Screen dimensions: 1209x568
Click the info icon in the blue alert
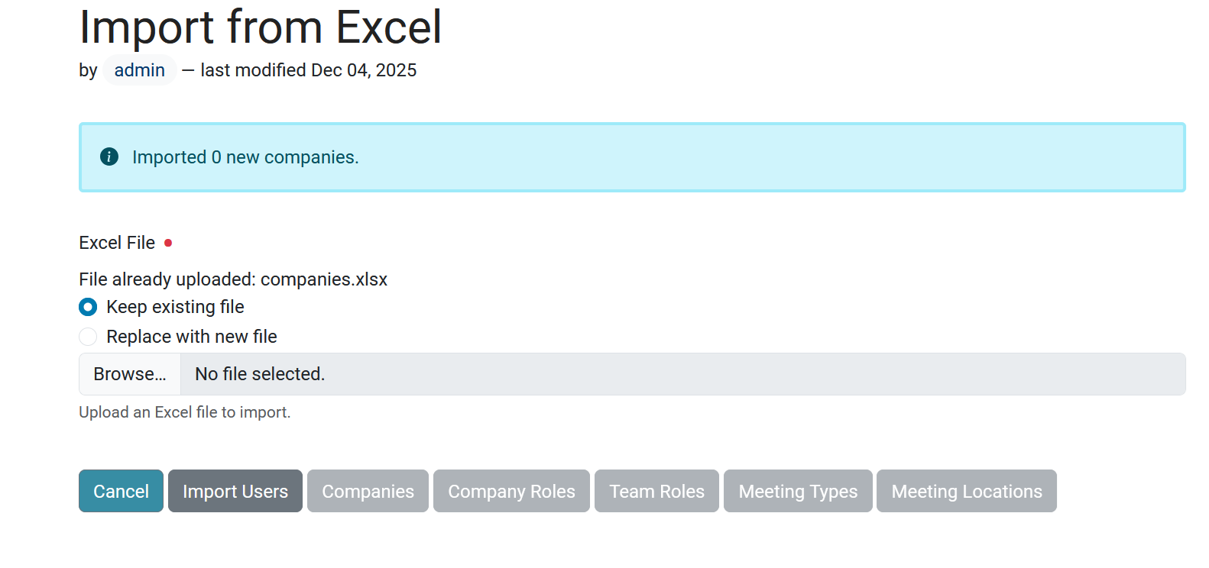[109, 157]
